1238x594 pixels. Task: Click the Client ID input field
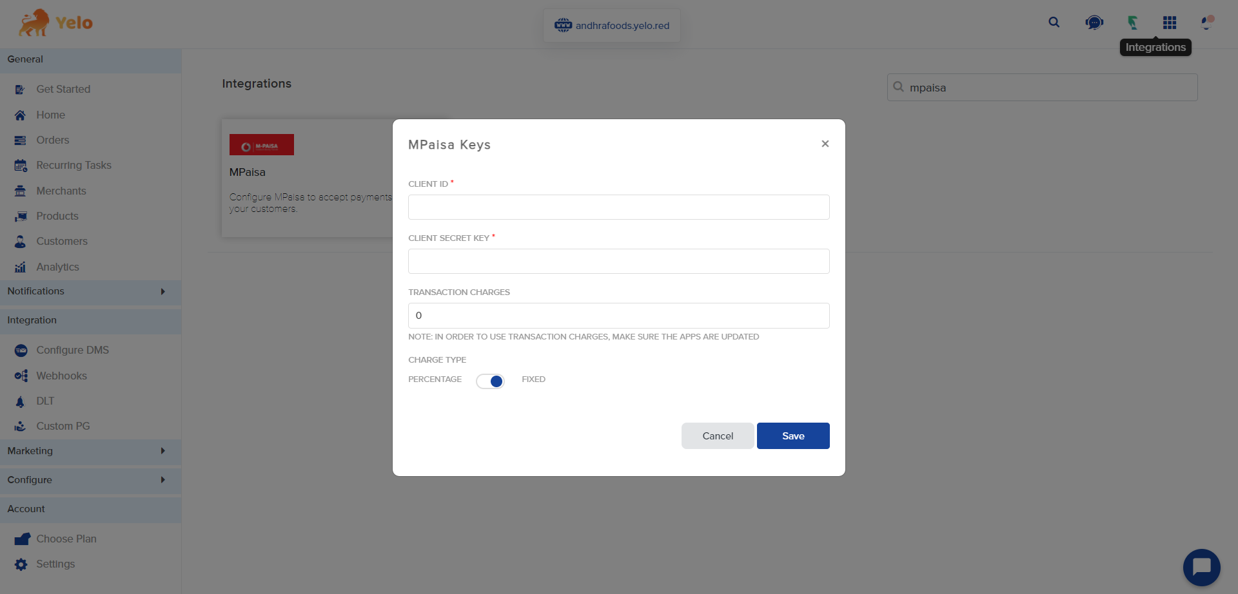[x=619, y=207]
